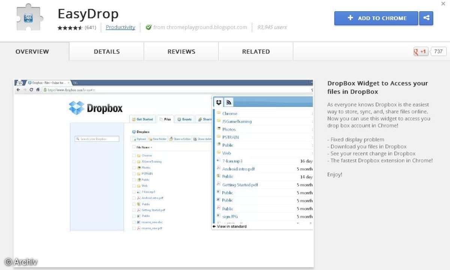Click the home icon in the browser toolbar
This screenshot has width=450, height=270.
[x=38, y=90]
